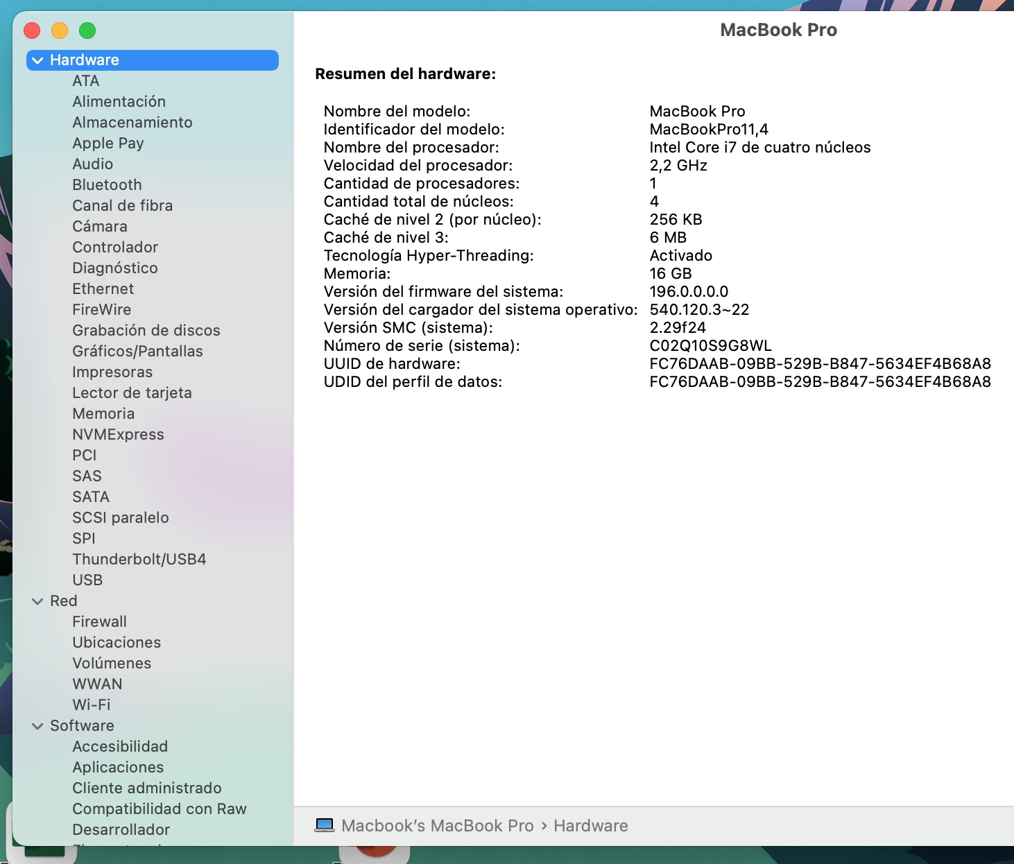1014x864 pixels.
Task: Open Firewall under Red
Action: (99, 621)
